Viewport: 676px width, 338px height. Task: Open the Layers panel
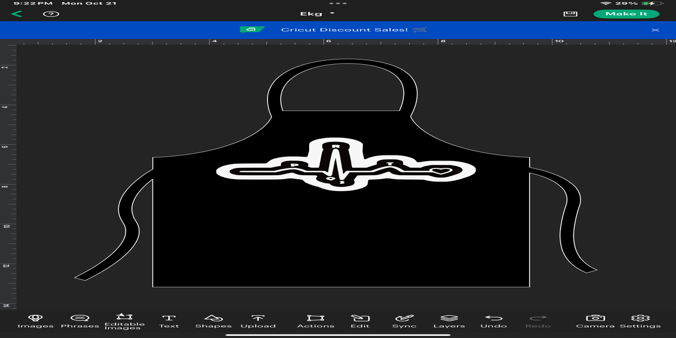(449, 322)
